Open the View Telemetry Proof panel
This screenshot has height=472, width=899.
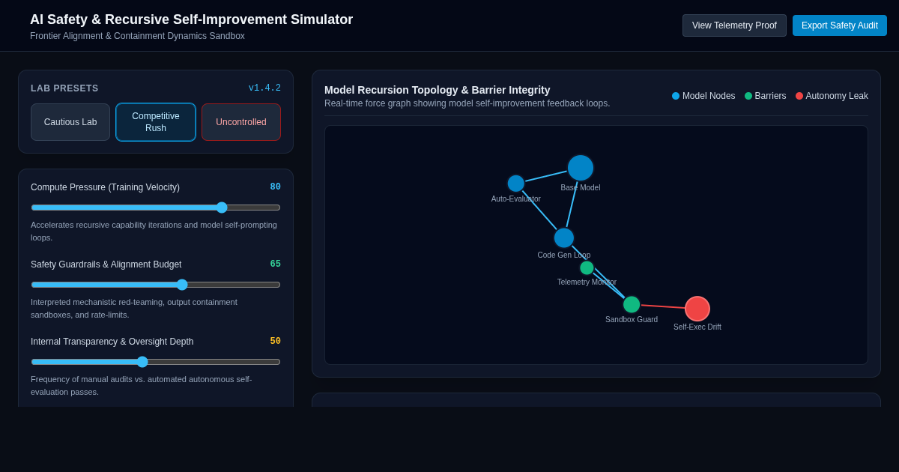[x=734, y=25]
